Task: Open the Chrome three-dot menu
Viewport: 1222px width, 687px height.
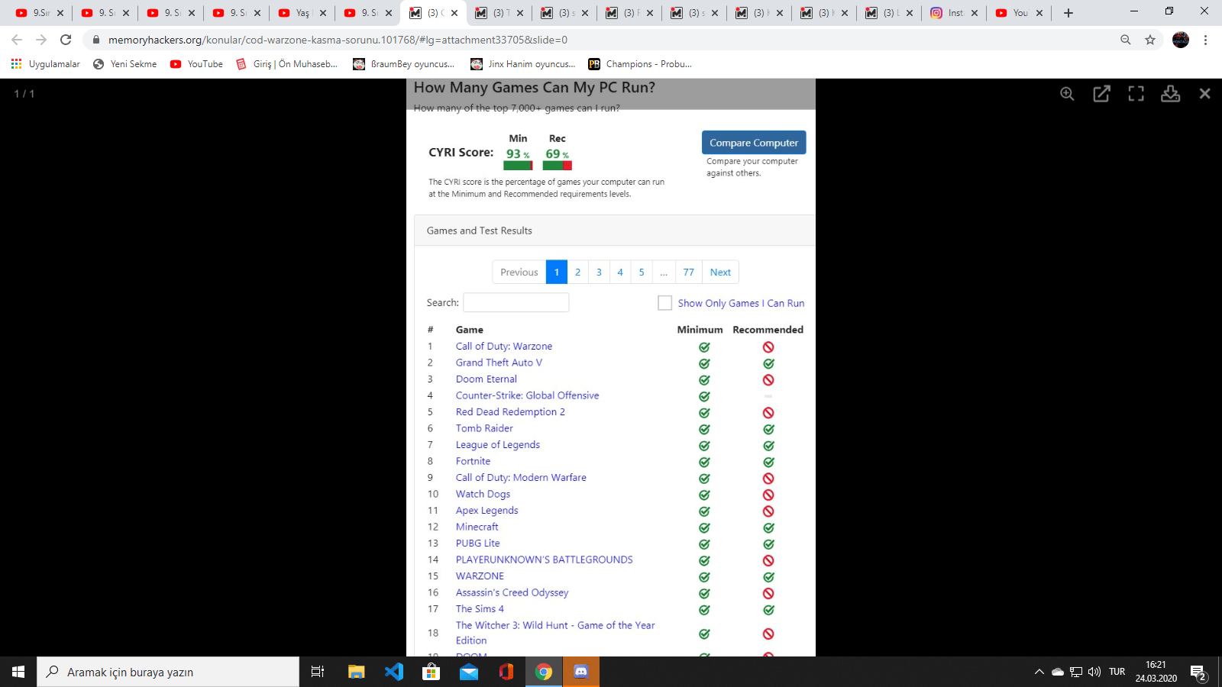Action: click(1206, 40)
